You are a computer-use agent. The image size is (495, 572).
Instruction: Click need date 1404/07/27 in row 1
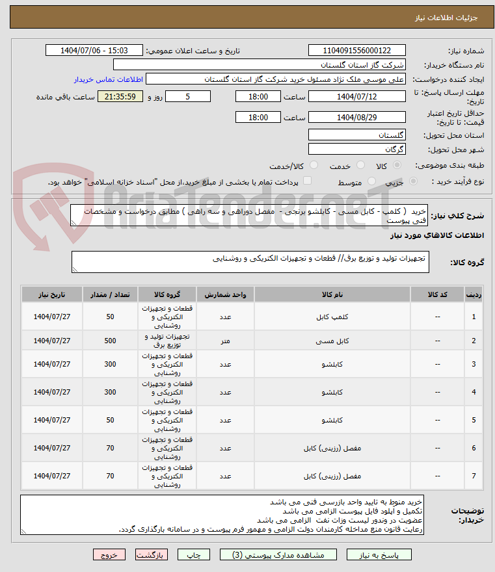(52, 317)
